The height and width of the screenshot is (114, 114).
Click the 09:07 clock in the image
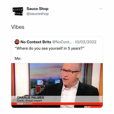tap(87, 107)
